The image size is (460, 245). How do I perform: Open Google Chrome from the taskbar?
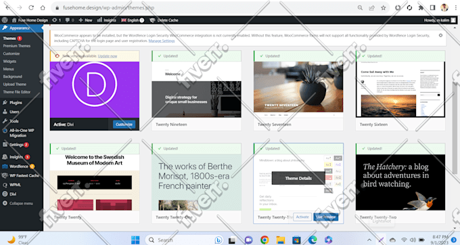[264, 240]
